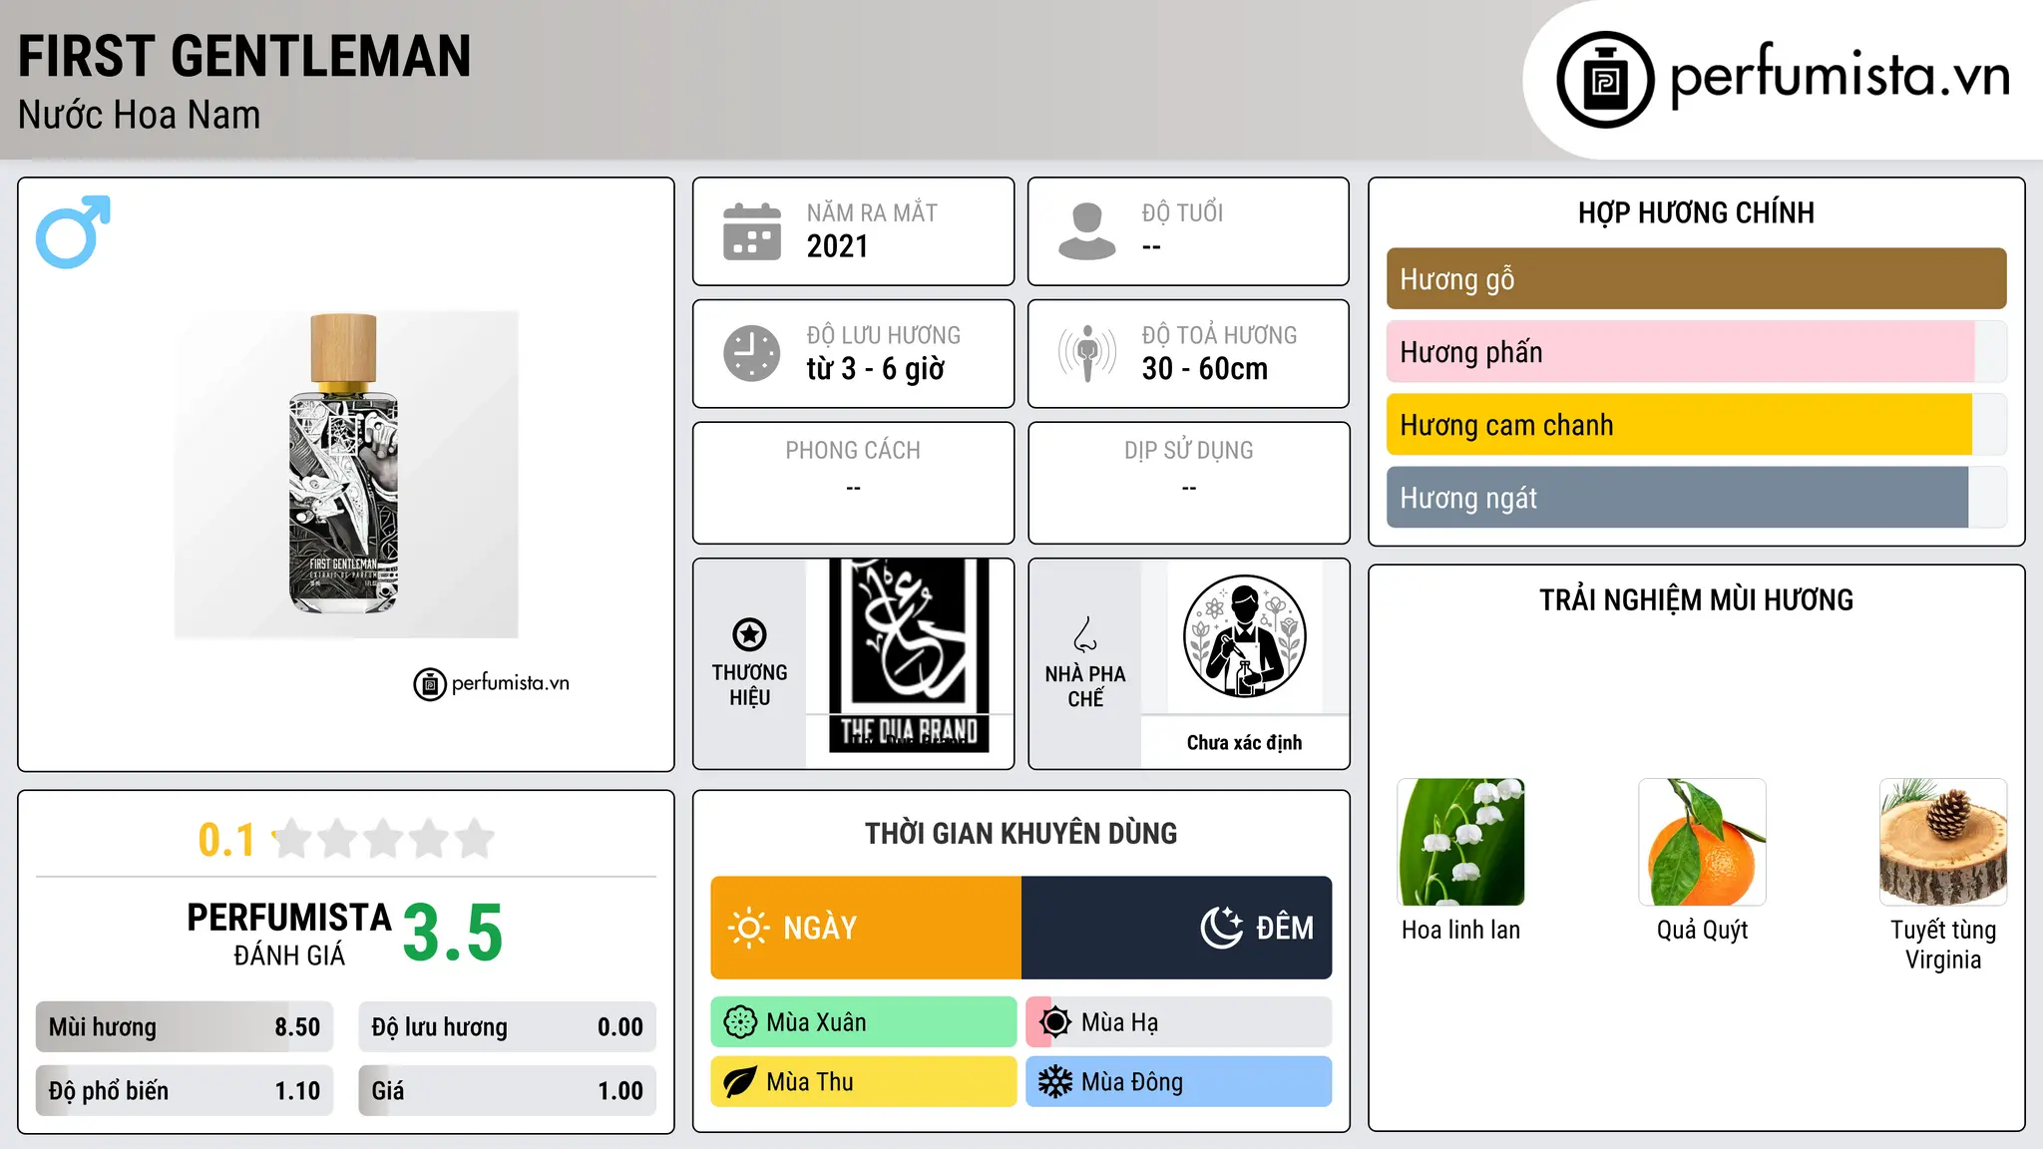
Task: Click the Giá 1.00 score bar
Action: (508, 1091)
